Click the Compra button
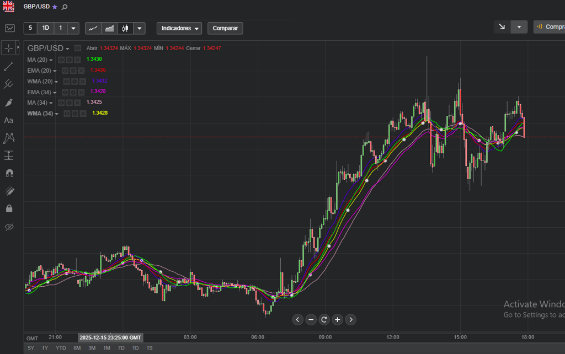 pos(549,26)
